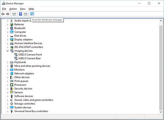Click the Monitors category icon
The height and width of the screenshot is (120, 164).
pyautogui.click(x=12, y=70)
